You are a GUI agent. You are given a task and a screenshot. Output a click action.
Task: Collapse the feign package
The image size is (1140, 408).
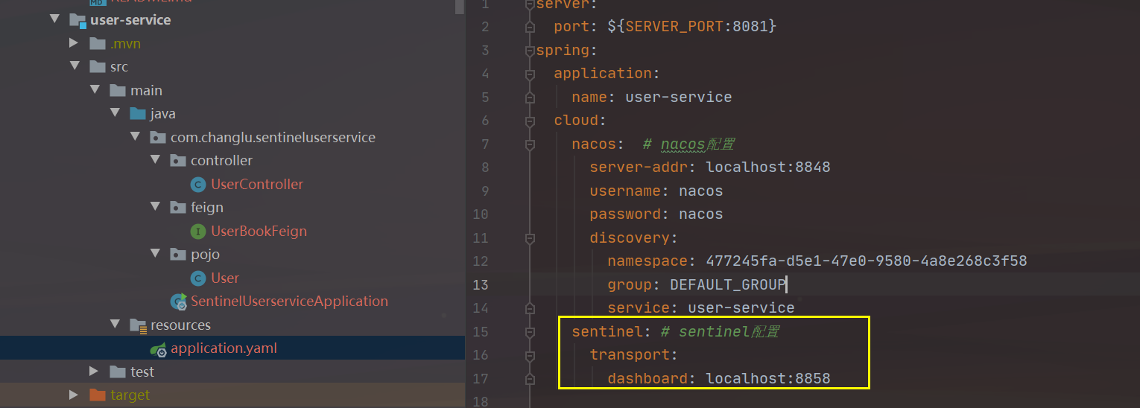click(x=155, y=207)
